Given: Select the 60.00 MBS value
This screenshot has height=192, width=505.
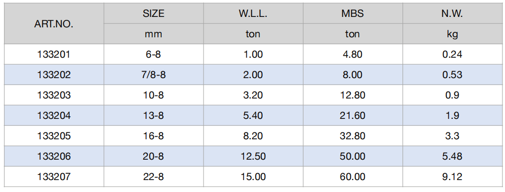Looking at the screenshot, I should pos(353,177).
